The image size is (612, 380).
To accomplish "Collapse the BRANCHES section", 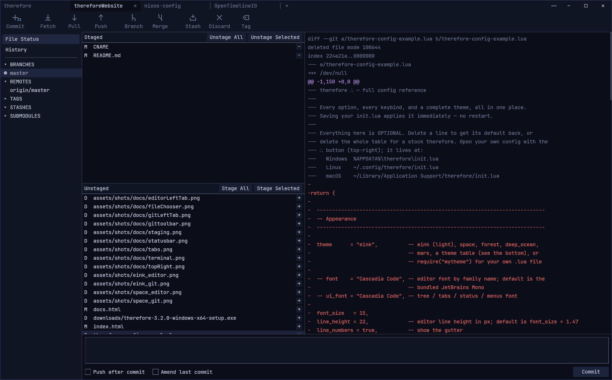I will point(5,64).
